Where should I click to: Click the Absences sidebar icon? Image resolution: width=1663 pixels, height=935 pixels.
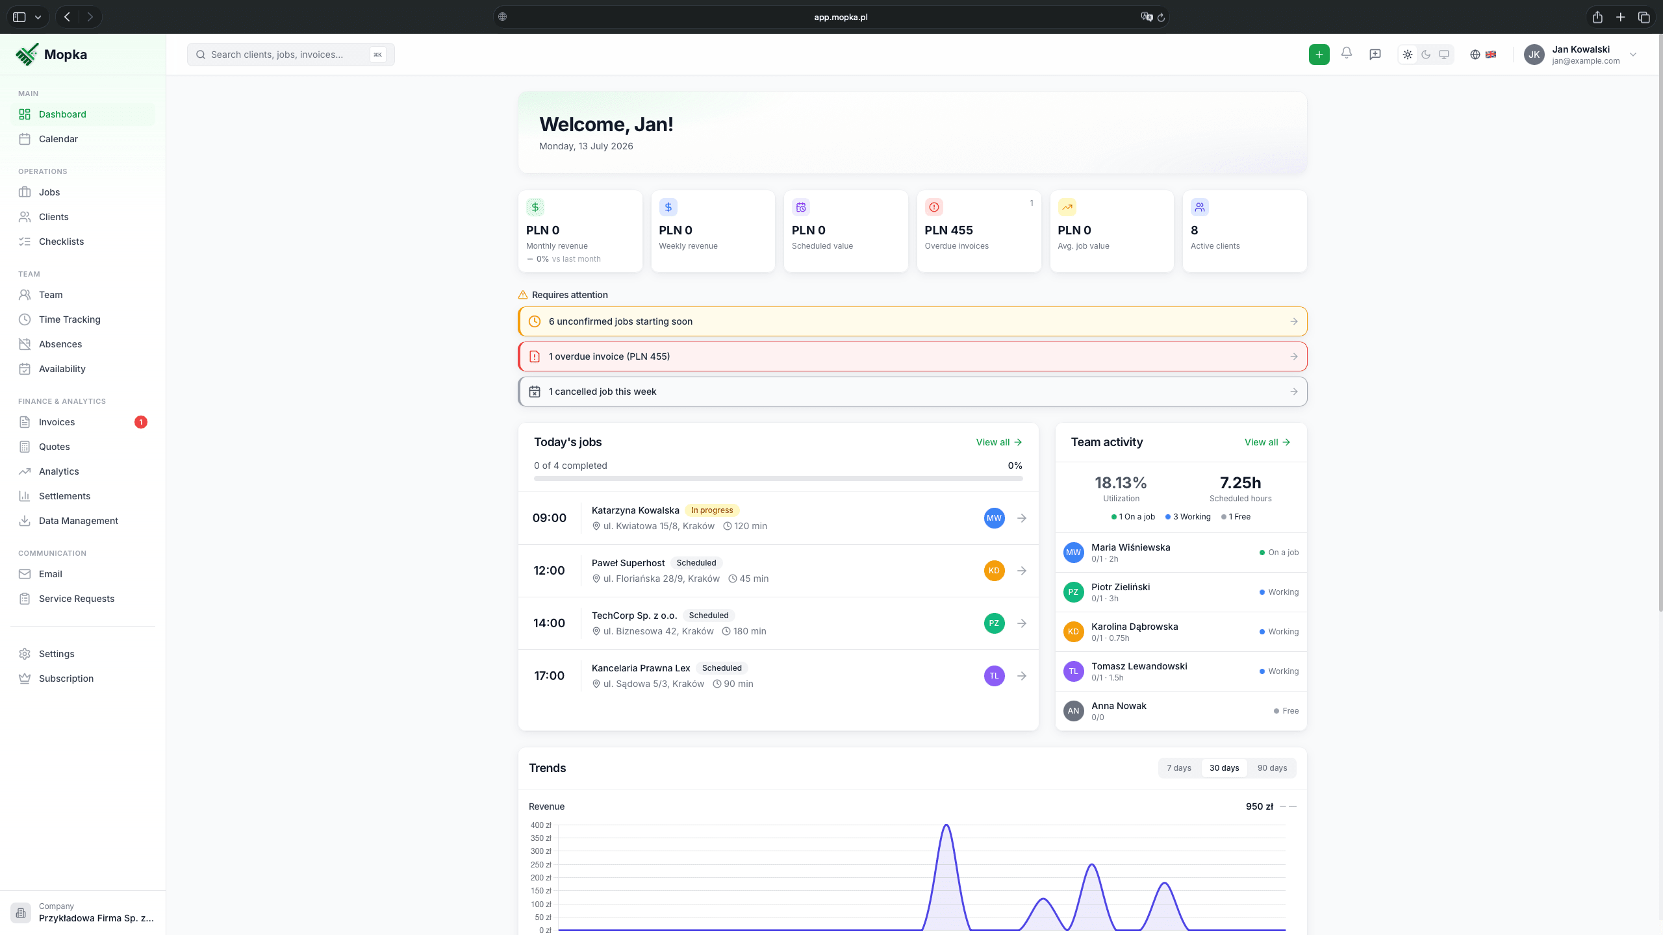coord(25,344)
